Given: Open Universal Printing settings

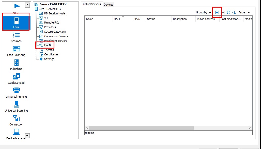Looking at the screenshot, I should pyautogui.click(x=16, y=93).
